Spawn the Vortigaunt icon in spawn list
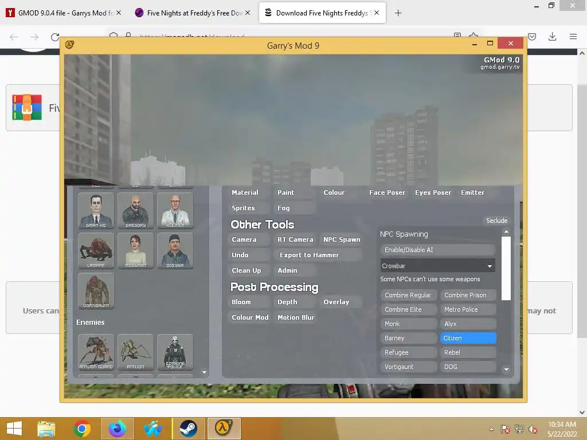Image resolution: width=587 pixels, height=440 pixels. coord(96,290)
